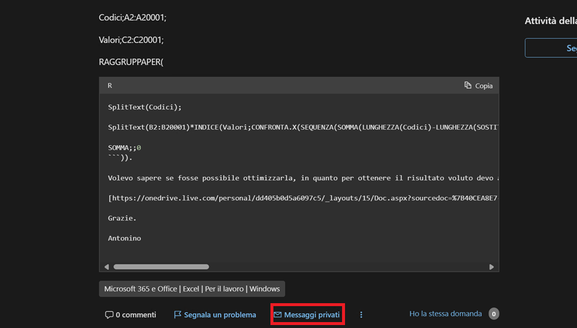
Task: Click the SOMMA;;0 code line
Action: (x=124, y=148)
